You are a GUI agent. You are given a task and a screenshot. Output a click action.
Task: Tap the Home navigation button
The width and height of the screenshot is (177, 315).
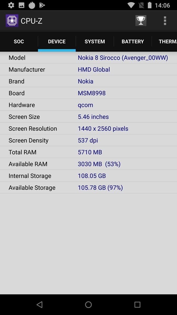click(88, 304)
